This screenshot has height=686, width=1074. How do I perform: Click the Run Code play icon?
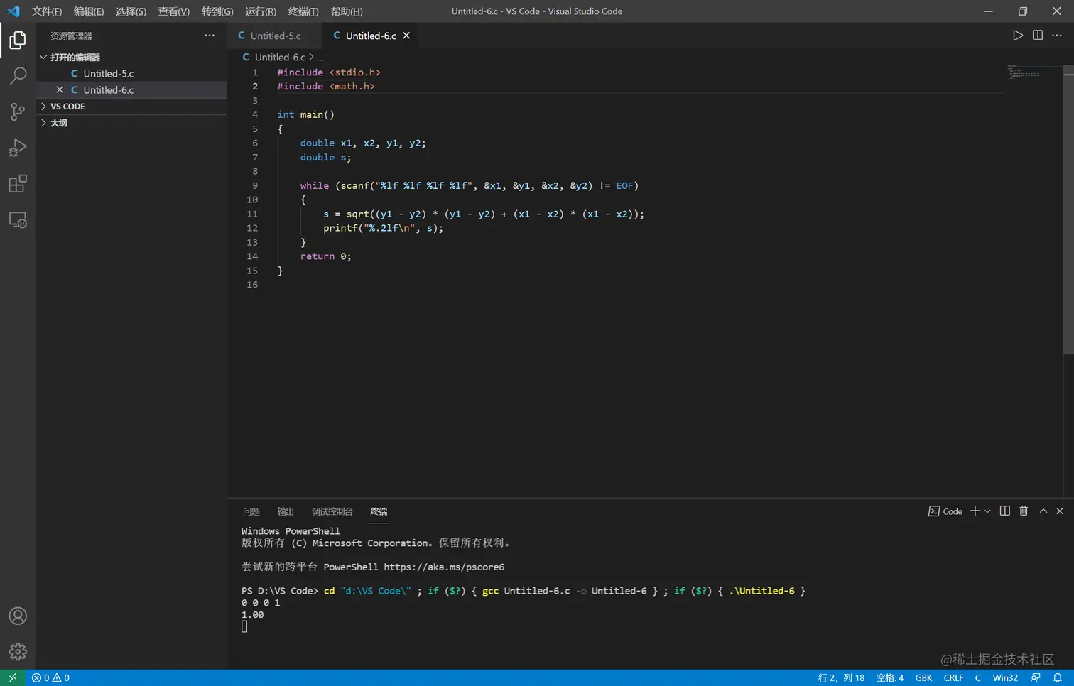[x=1017, y=36]
